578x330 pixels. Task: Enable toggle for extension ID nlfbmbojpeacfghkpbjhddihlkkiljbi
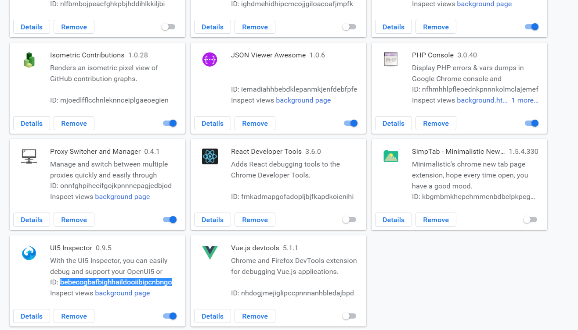point(168,27)
